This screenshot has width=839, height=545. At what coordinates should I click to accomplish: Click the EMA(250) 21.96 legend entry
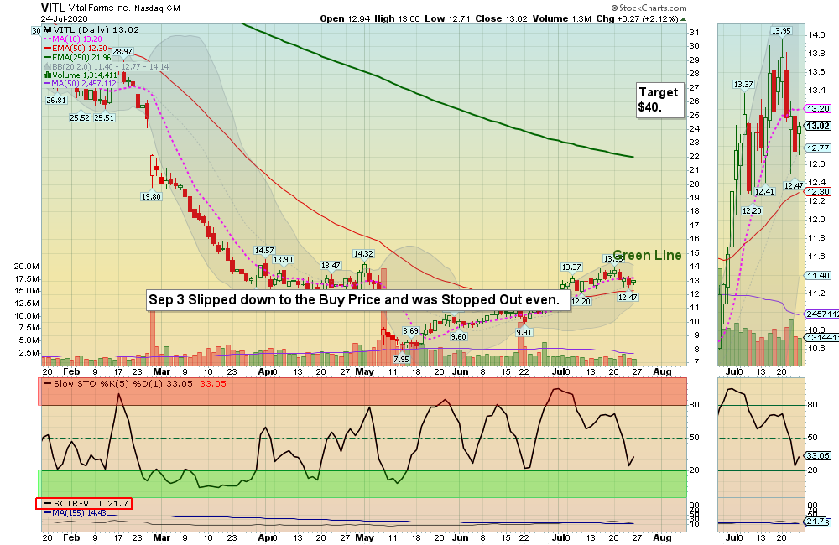(82, 57)
